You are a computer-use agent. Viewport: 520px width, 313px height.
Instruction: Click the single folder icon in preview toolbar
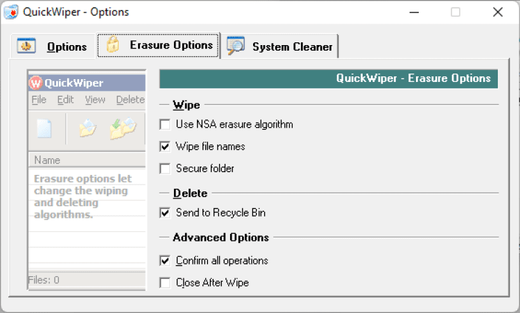click(x=87, y=128)
